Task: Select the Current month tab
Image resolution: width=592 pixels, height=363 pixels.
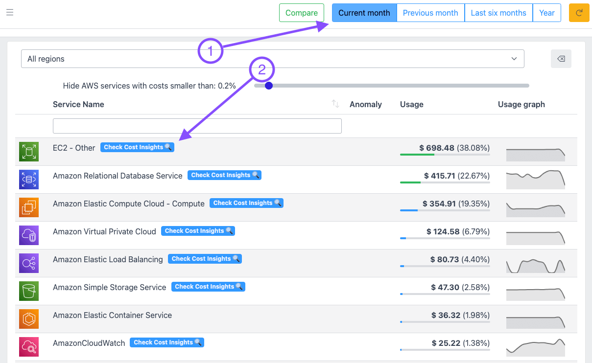Action: coord(364,13)
